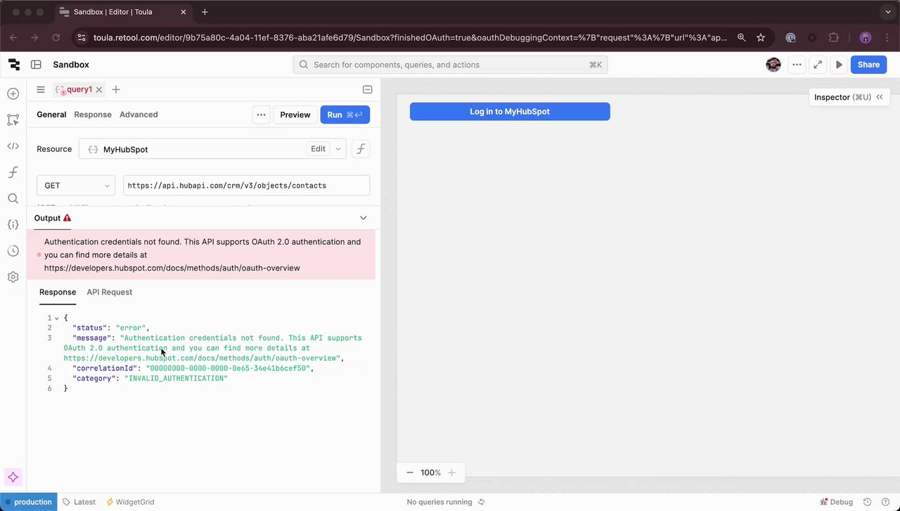Collapse the Output panel chevron
900x511 pixels.
point(363,218)
